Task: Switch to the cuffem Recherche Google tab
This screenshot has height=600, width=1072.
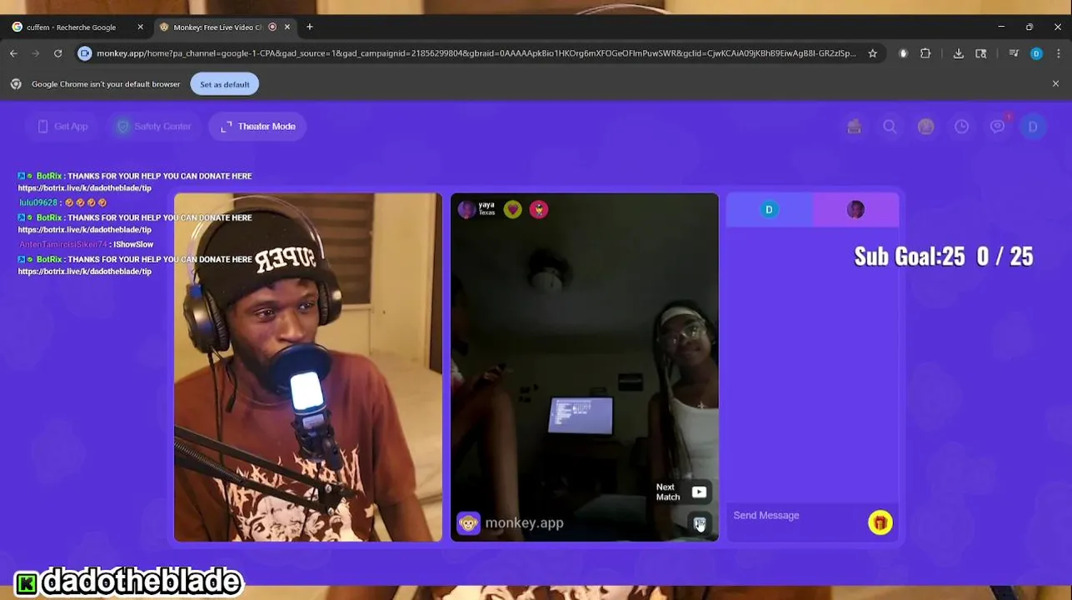Action: click(x=71, y=27)
